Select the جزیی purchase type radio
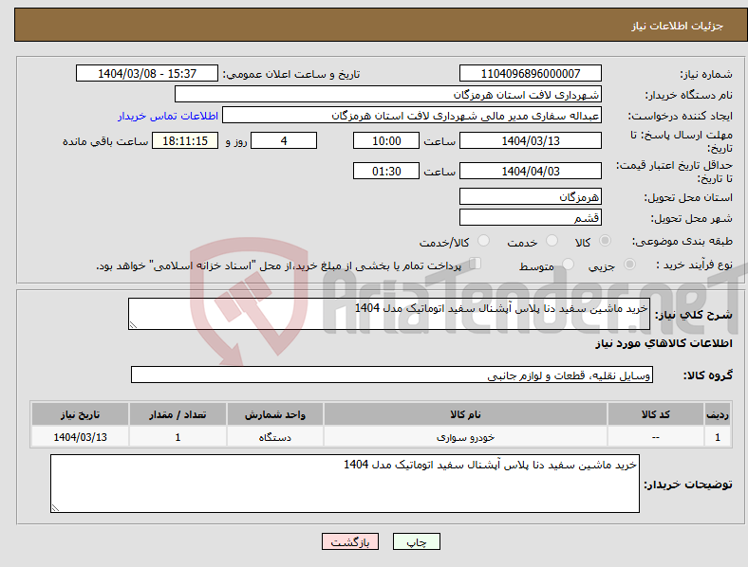 [x=629, y=264]
